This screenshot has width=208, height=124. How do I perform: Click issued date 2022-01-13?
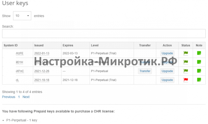[42, 53]
